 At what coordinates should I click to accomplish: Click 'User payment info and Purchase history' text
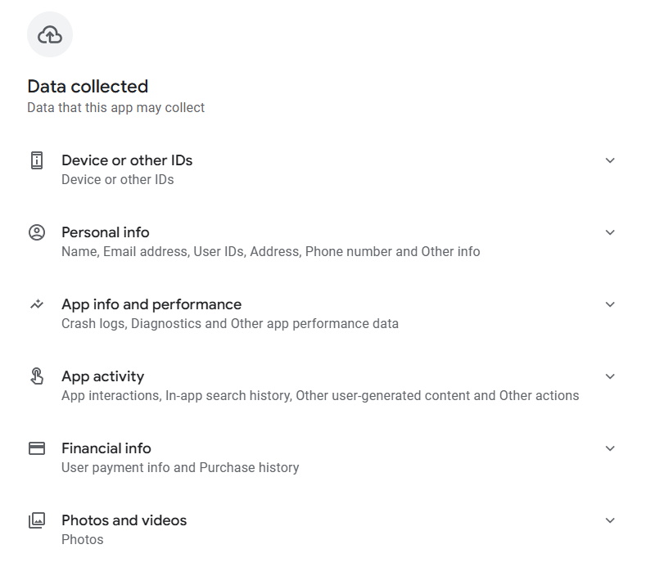coord(180,468)
